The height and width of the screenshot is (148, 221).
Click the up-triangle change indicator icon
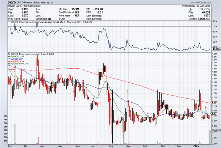point(191,9)
